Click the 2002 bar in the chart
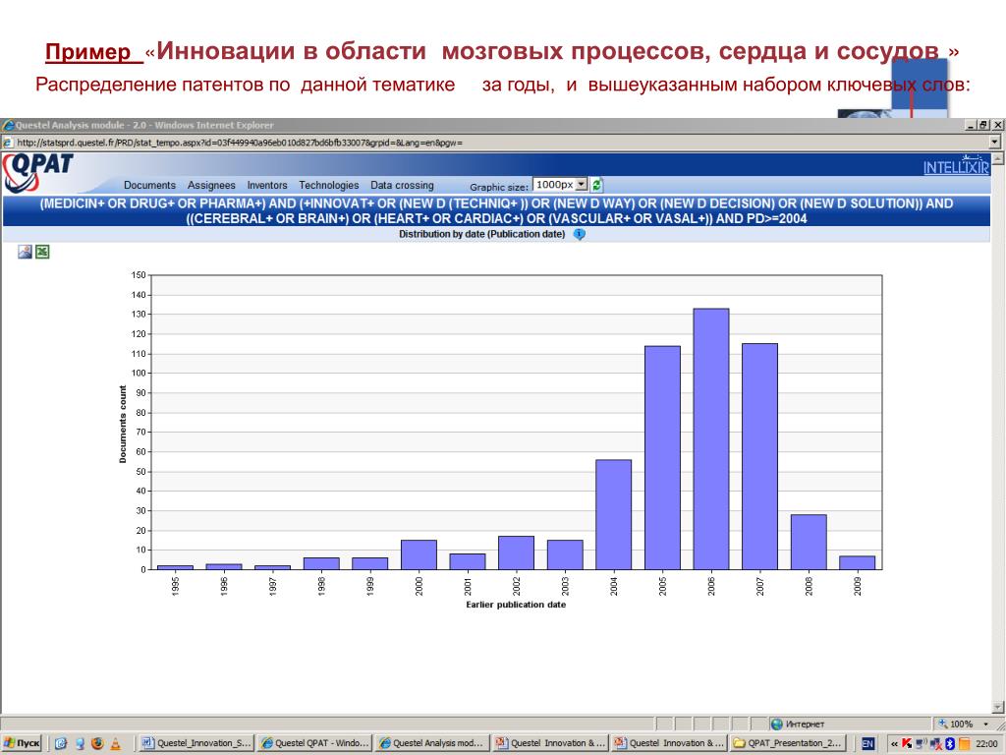 coord(516,552)
